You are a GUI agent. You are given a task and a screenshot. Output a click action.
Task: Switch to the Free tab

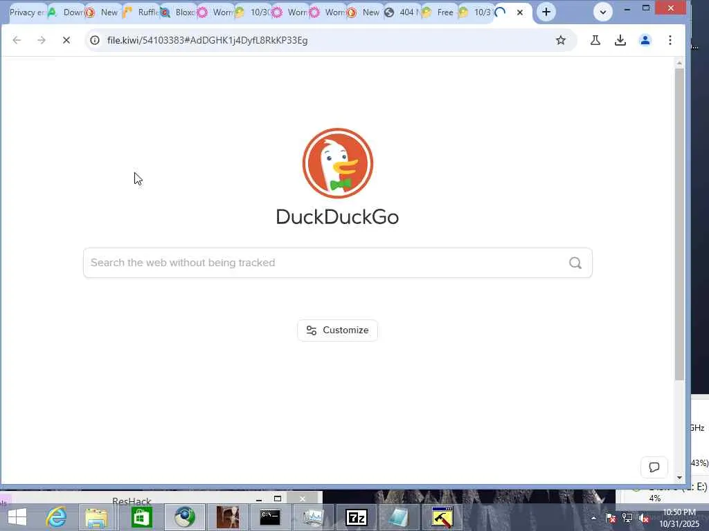point(440,12)
